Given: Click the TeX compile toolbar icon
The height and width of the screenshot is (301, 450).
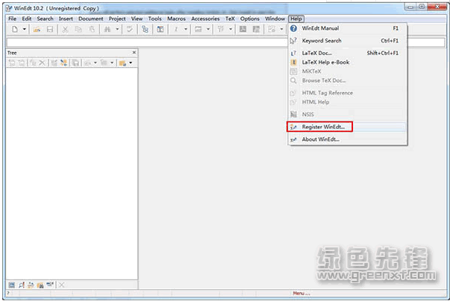Looking at the screenshot, I should point(220,29).
